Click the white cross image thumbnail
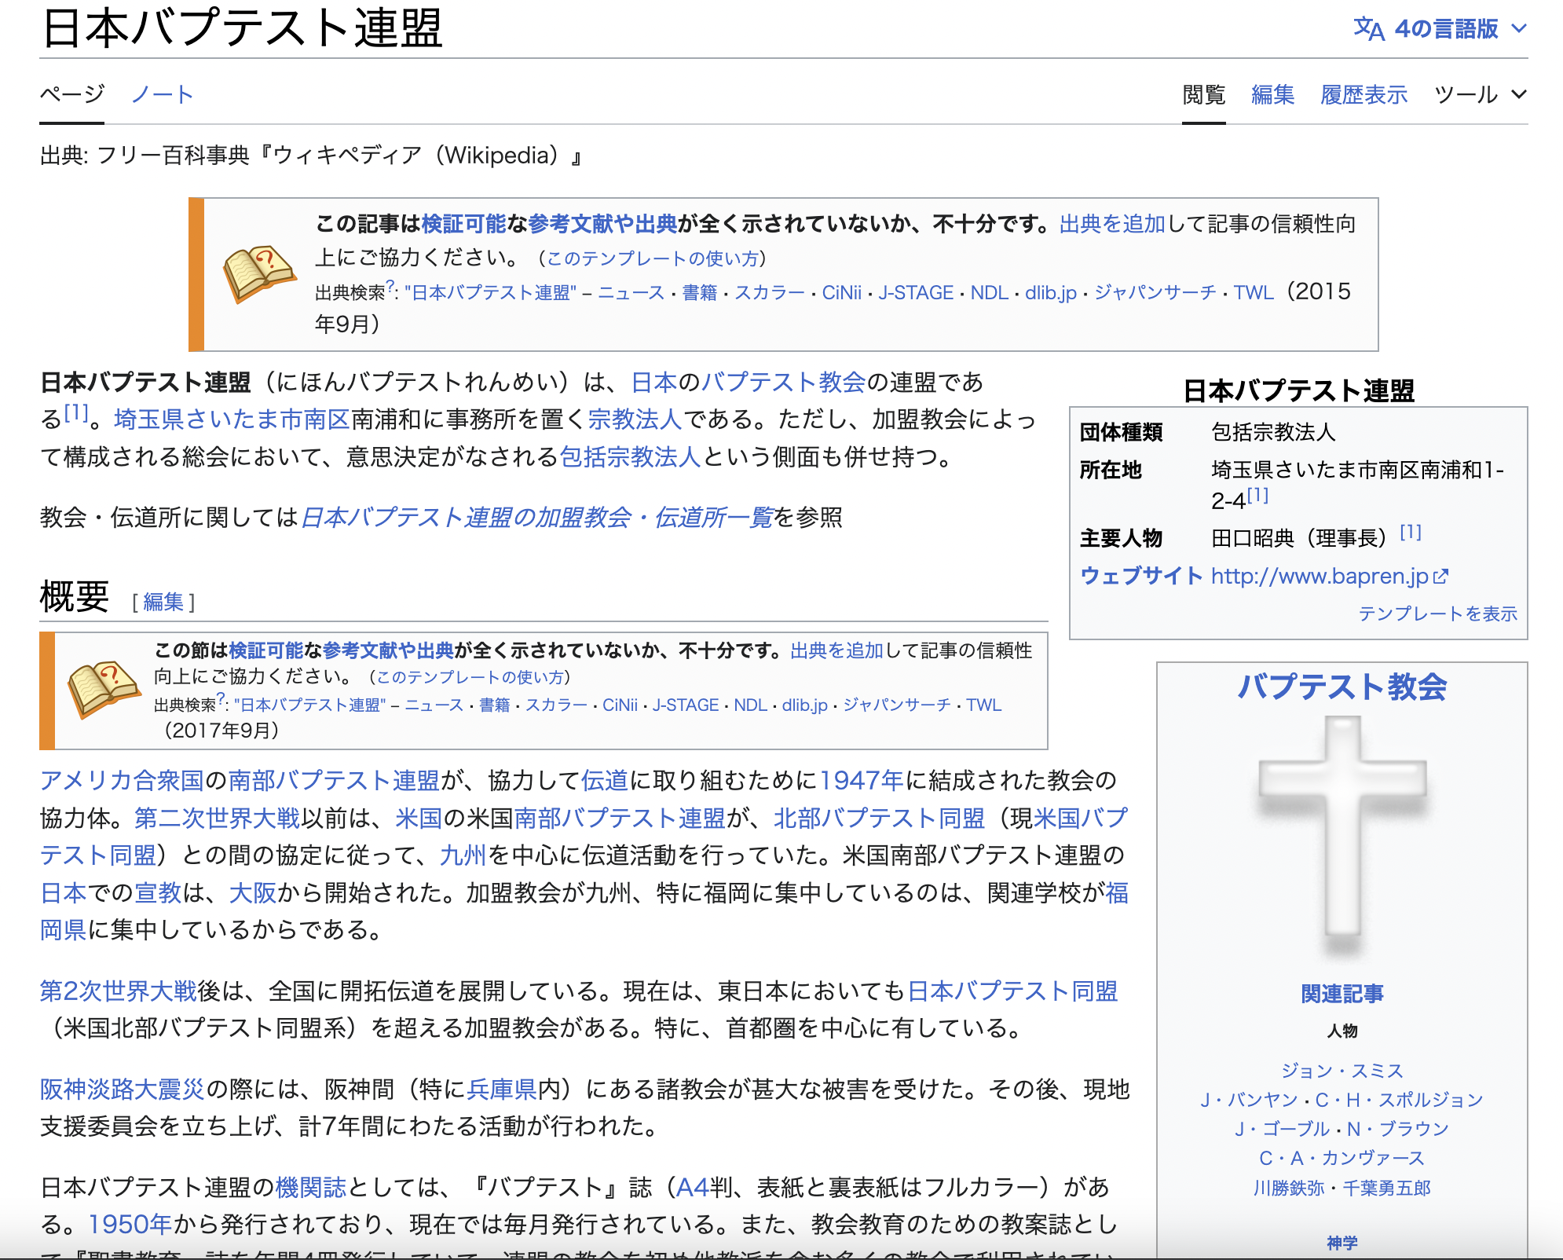This screenshot has height=1260, width=1563. (x=1342, y=837)
